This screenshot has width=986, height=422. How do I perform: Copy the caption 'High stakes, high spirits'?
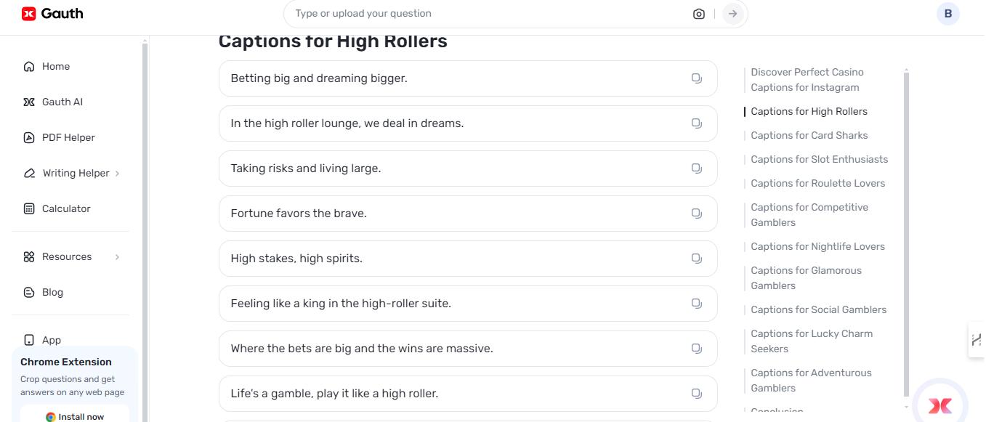click(696, 258)
